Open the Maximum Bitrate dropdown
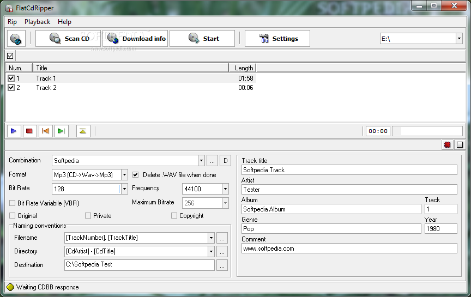 (x=225, y=203)
